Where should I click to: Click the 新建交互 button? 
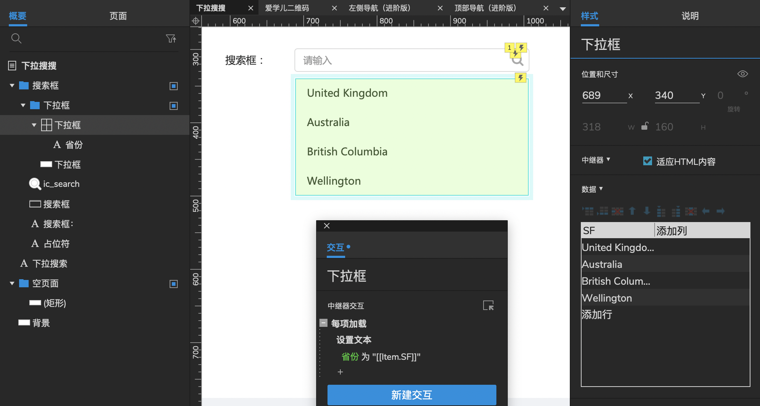[x=412, y=395]
